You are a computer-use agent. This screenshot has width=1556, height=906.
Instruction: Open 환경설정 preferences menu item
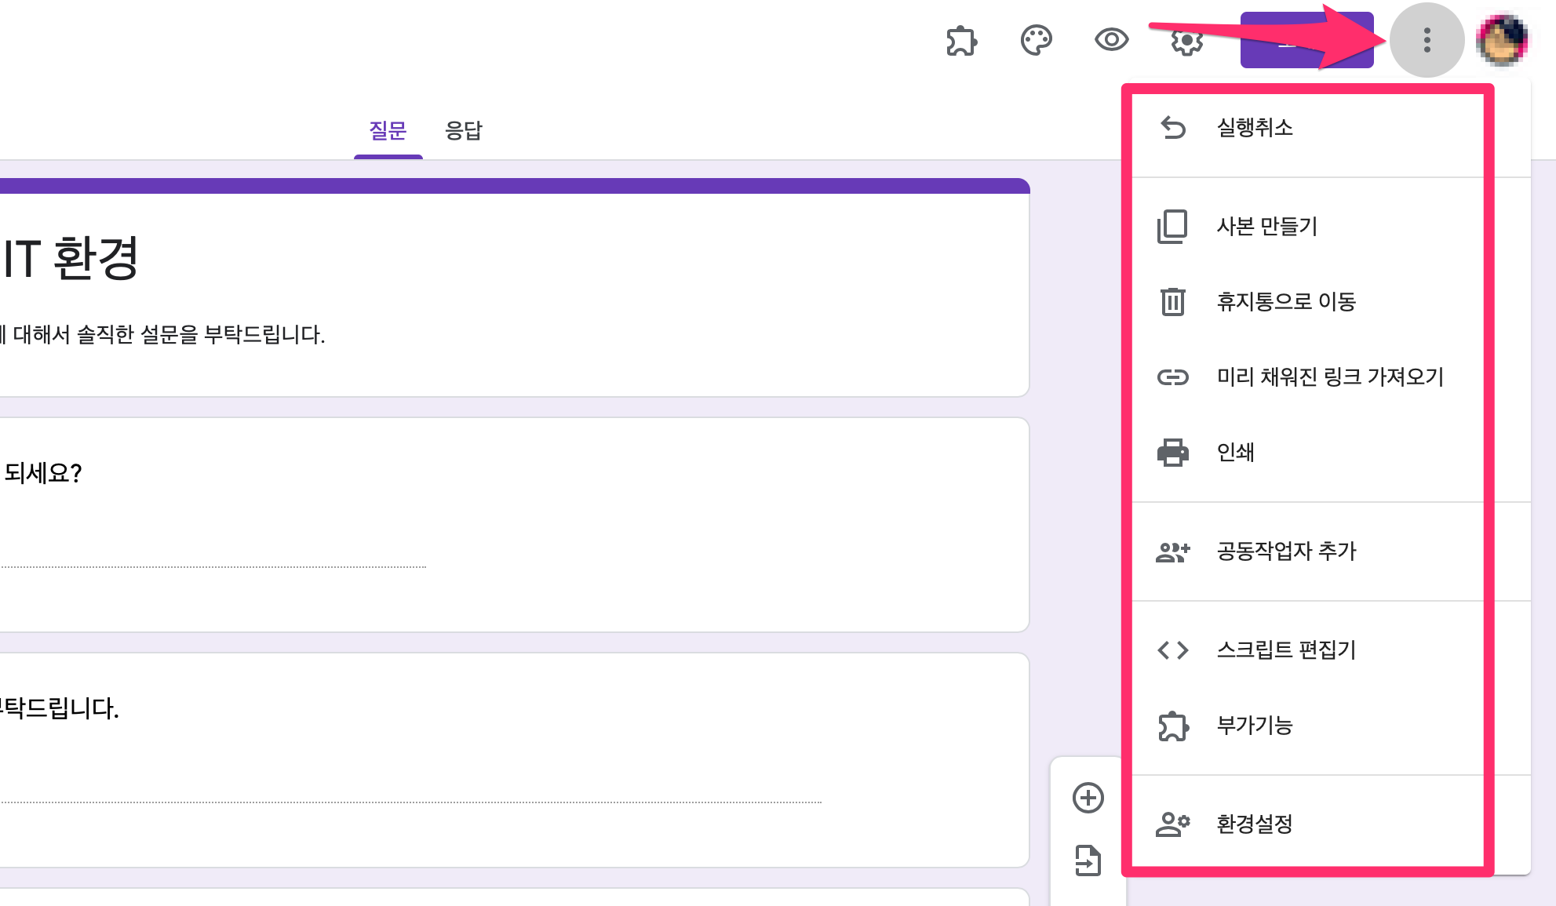(1254, 824)
